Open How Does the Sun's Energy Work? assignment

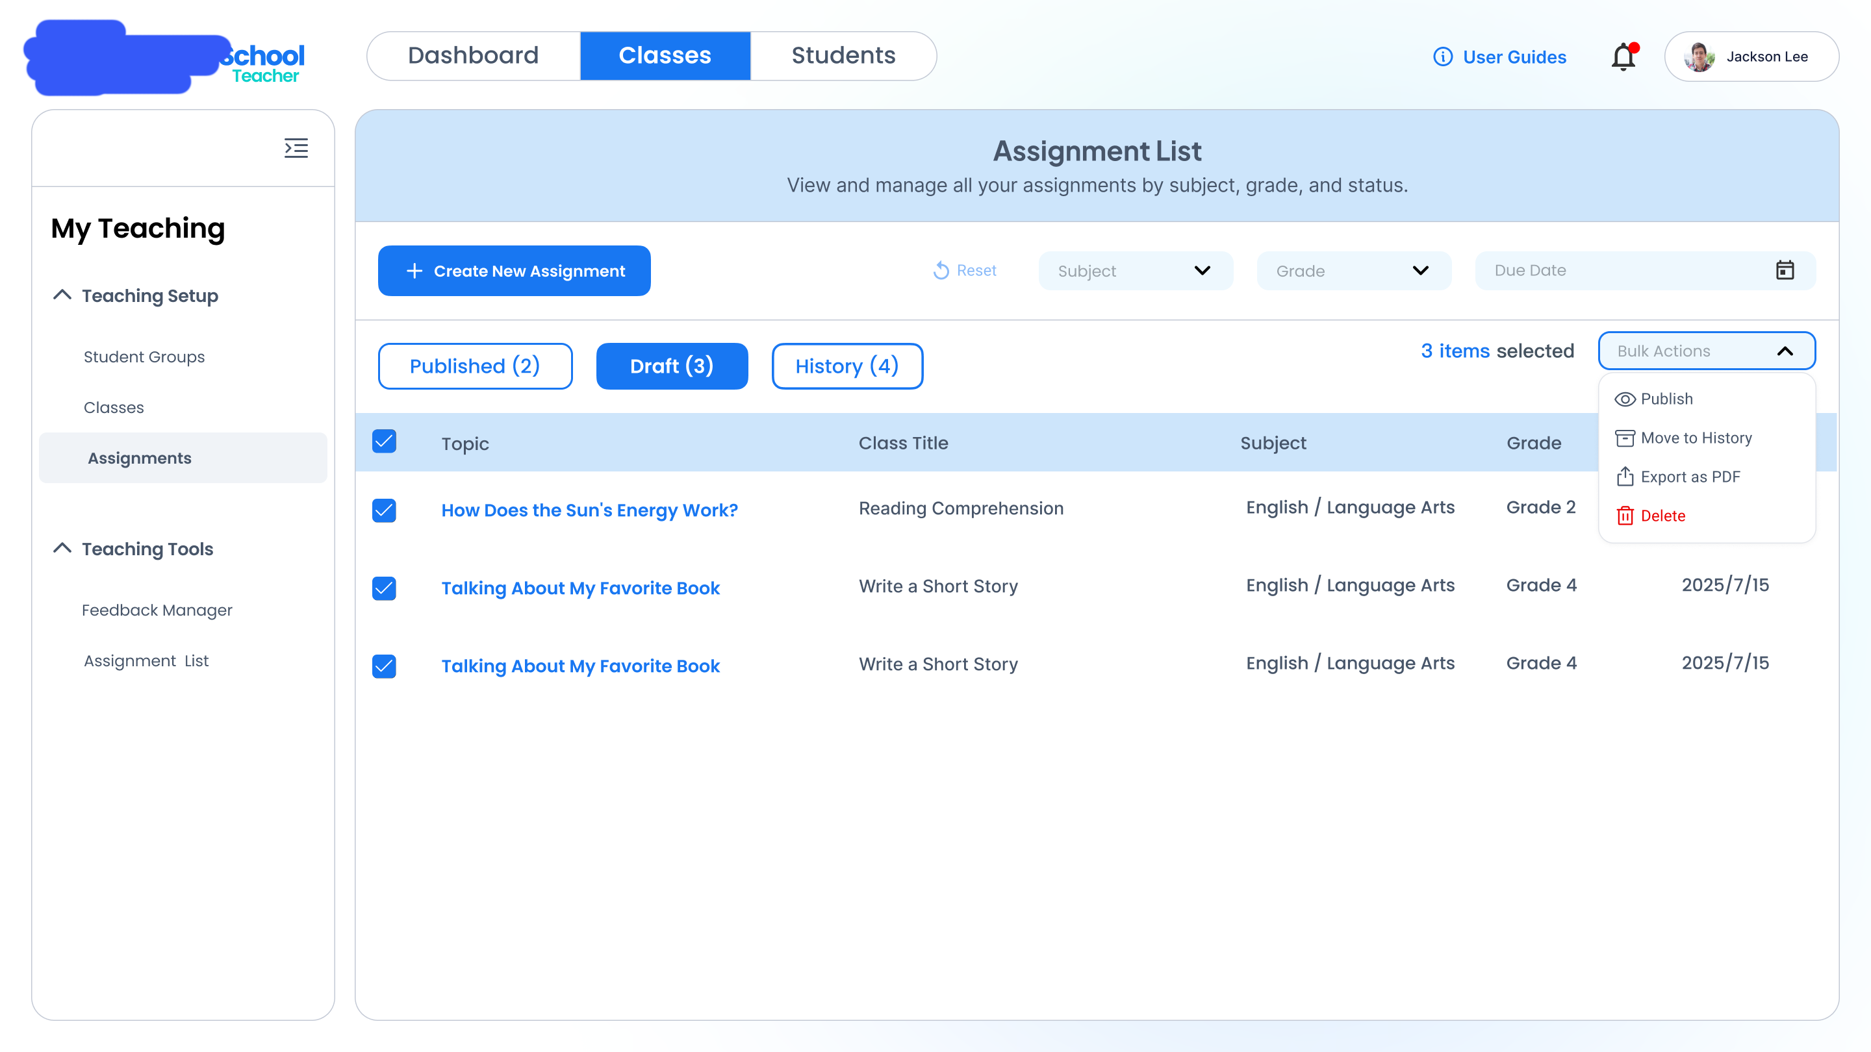(x=589, y=510)
